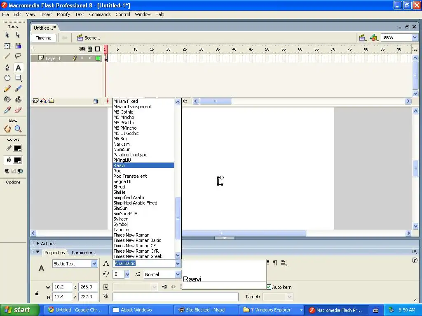Select the Brush tool

tap(18, 89)
